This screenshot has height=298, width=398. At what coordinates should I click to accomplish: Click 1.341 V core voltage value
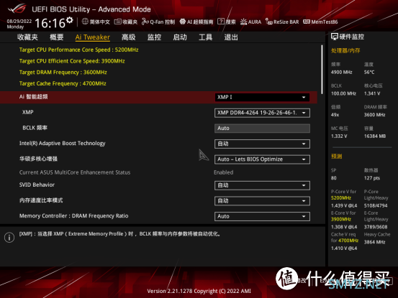[x=372, y=93]
